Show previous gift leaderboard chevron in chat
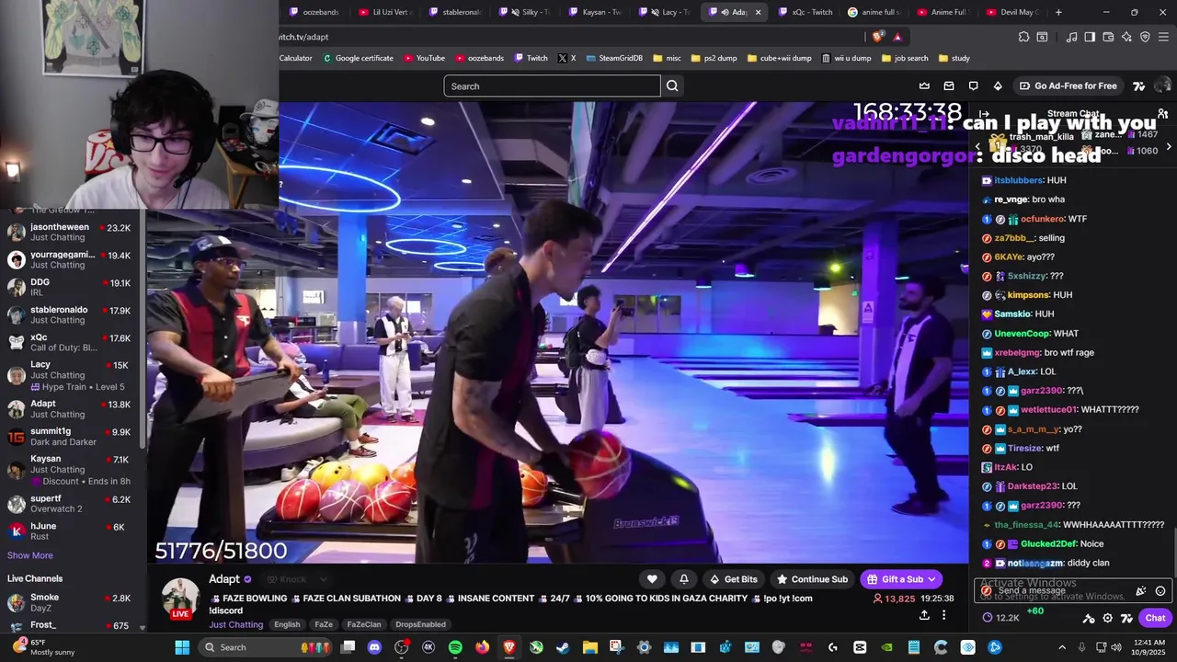Screen dimensions: 1177x662 pos(977,147)
